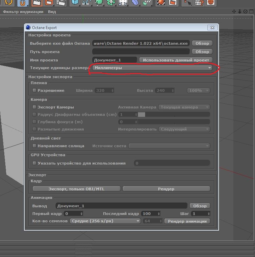Viewport: 255px width, 257px height.
Task: Click the Рендер анимации button
Action: tap(187, 221)
